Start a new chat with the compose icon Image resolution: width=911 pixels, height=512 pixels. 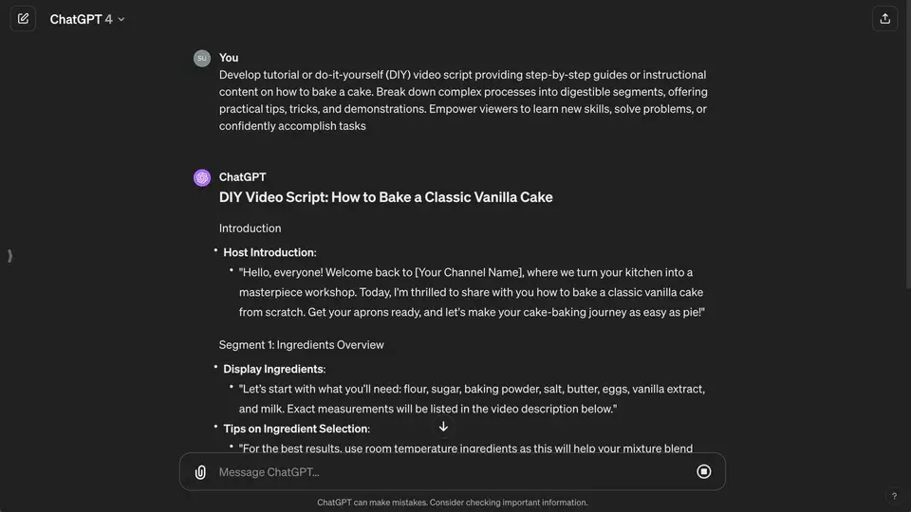(x=23, y=19)
